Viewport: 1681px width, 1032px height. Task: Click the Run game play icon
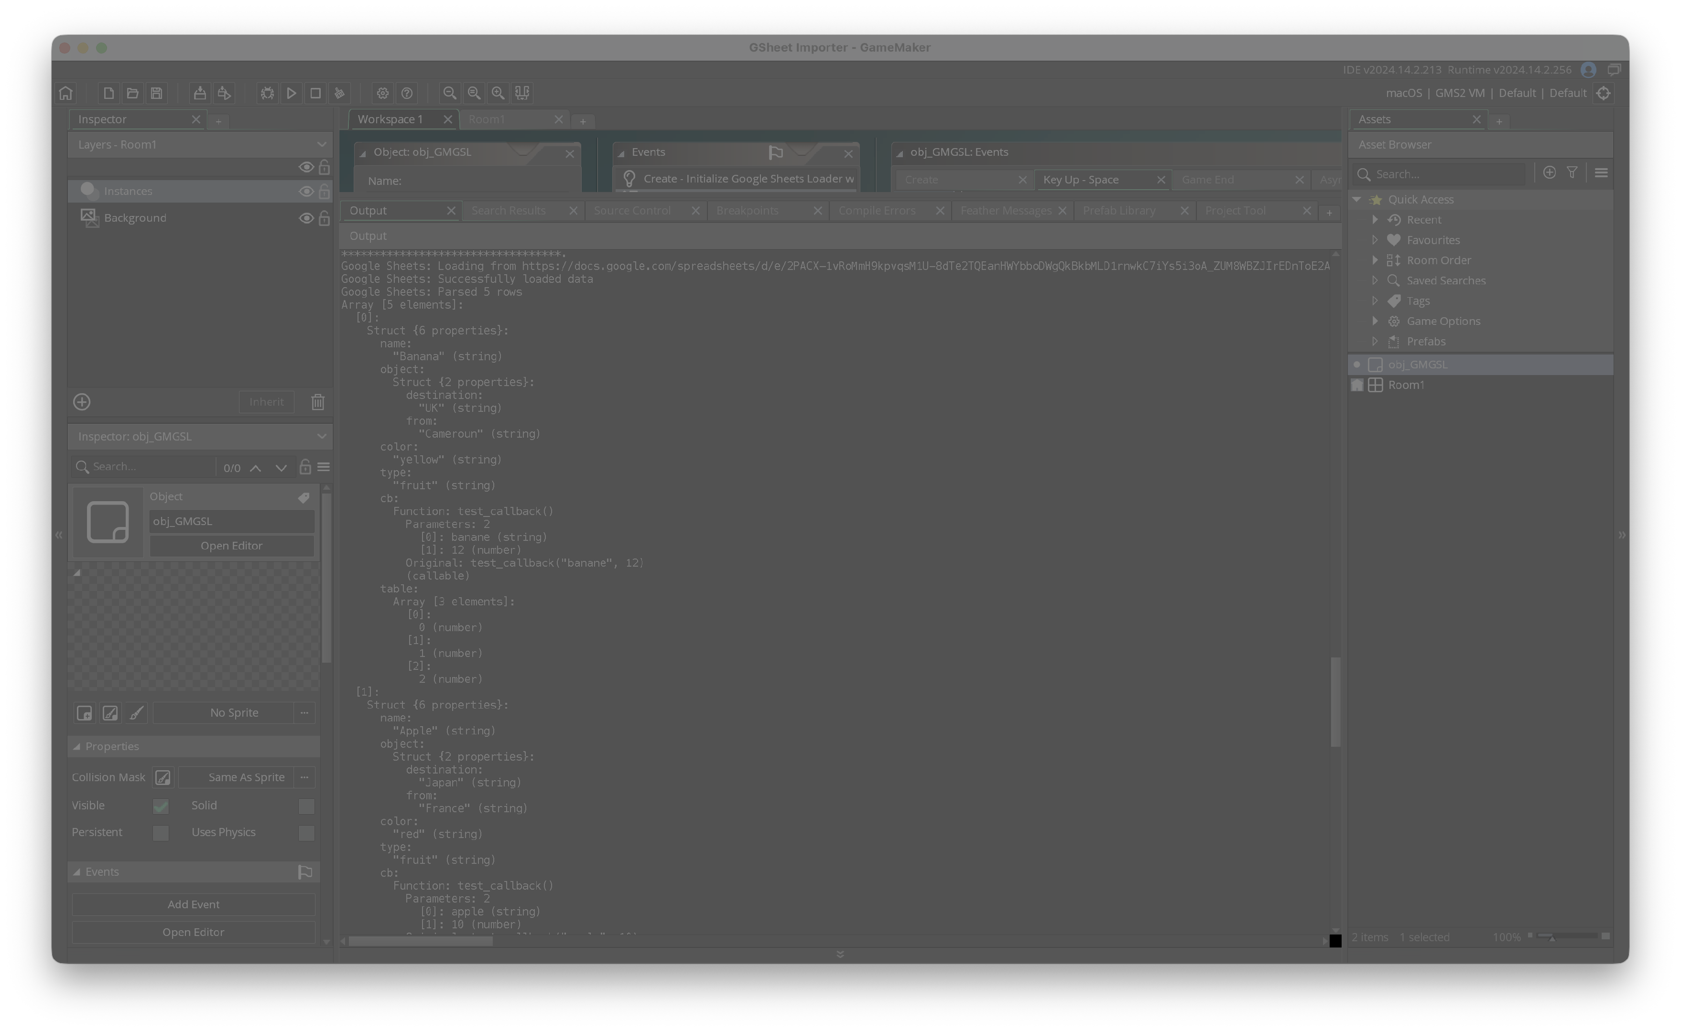point(292,93)
